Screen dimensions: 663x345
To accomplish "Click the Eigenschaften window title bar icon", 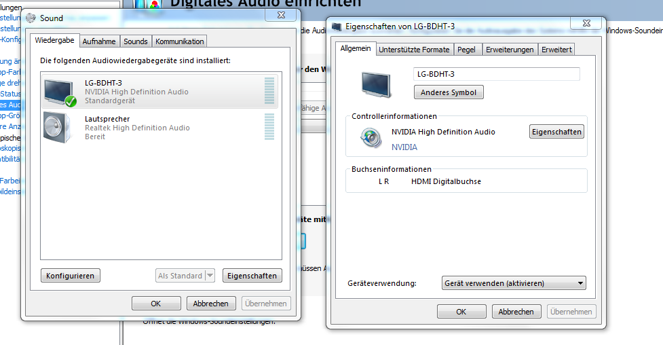I will tap(337, 26).
